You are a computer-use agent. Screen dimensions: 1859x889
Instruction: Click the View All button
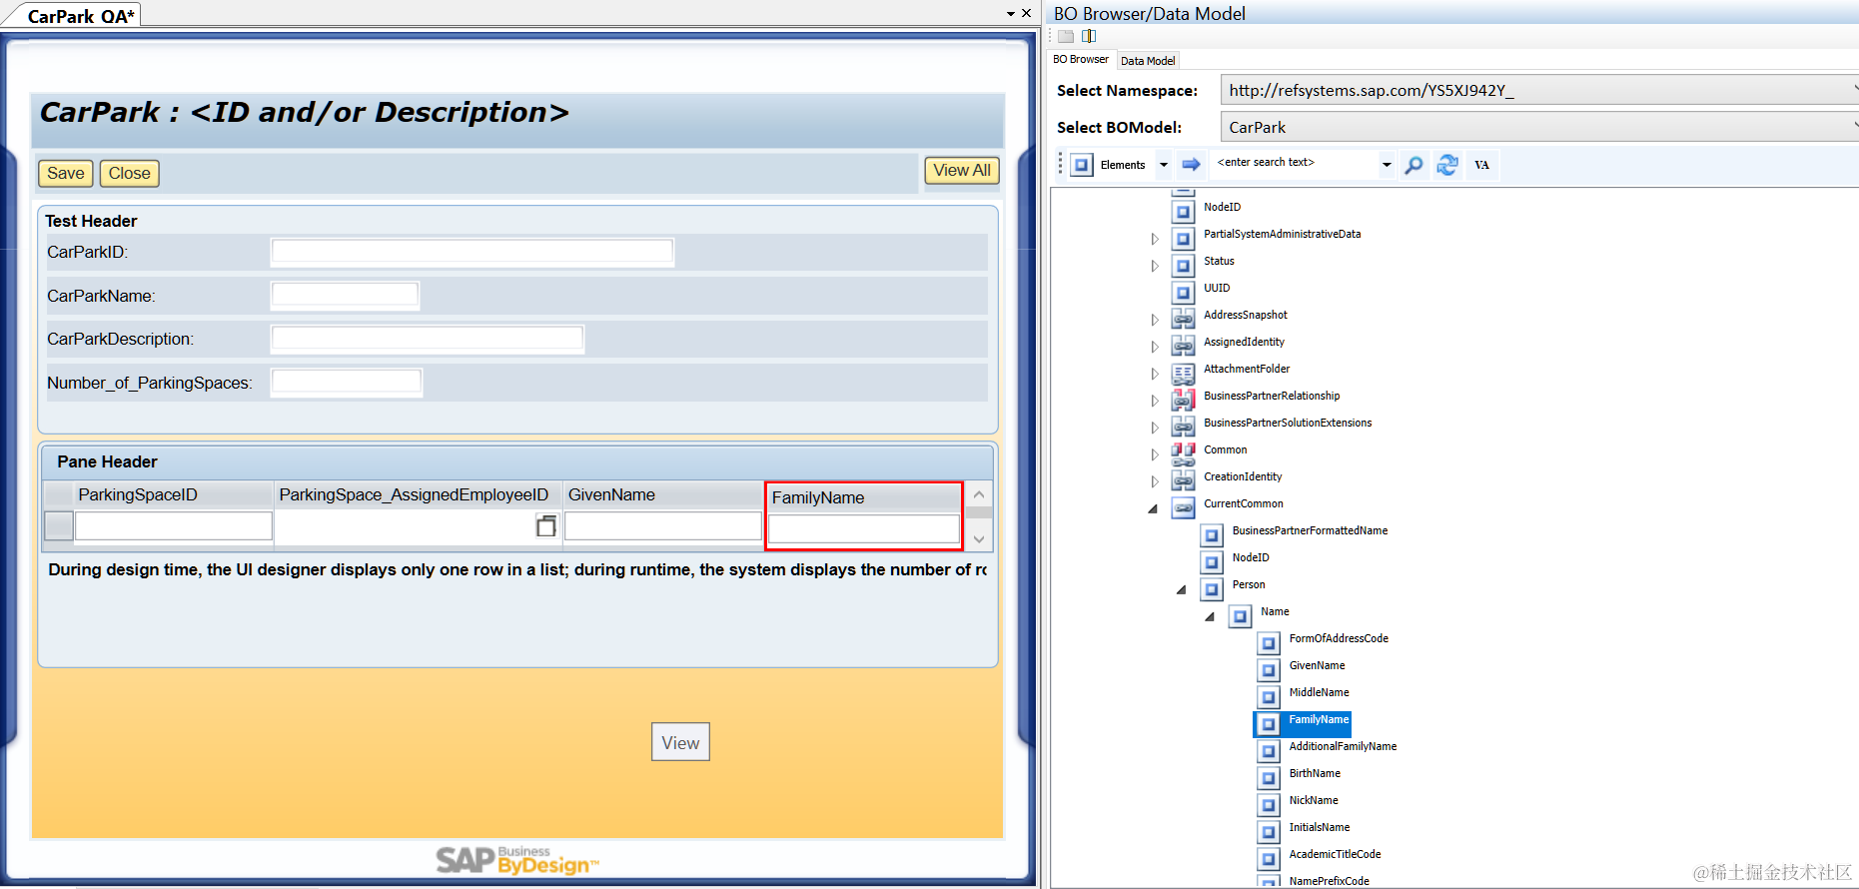pos(962,171)
